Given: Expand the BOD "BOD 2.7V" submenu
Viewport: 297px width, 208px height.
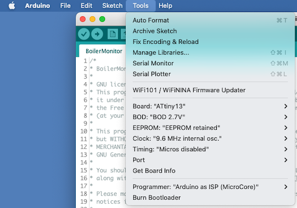Looking at the screenshot, I should [x=210, y=117].
